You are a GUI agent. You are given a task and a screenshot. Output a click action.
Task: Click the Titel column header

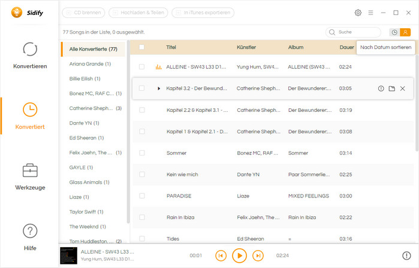[x=171, y=47]
